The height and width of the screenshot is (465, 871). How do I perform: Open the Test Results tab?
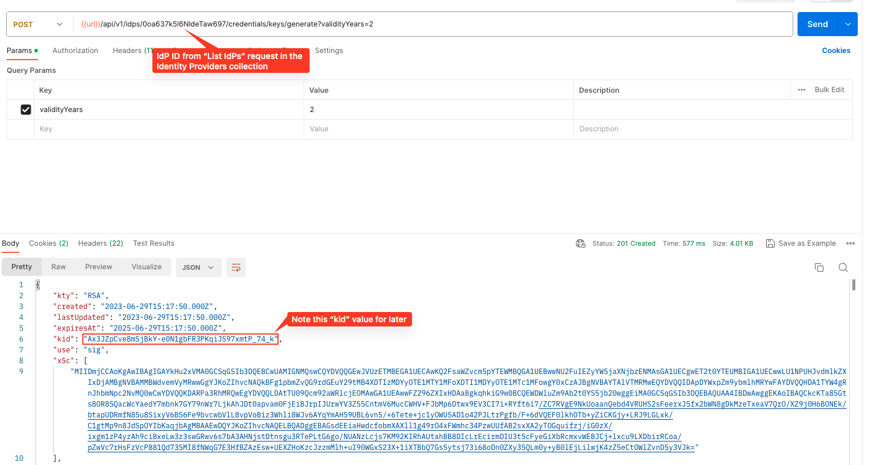pyautogui.click(x=154, y=243)
